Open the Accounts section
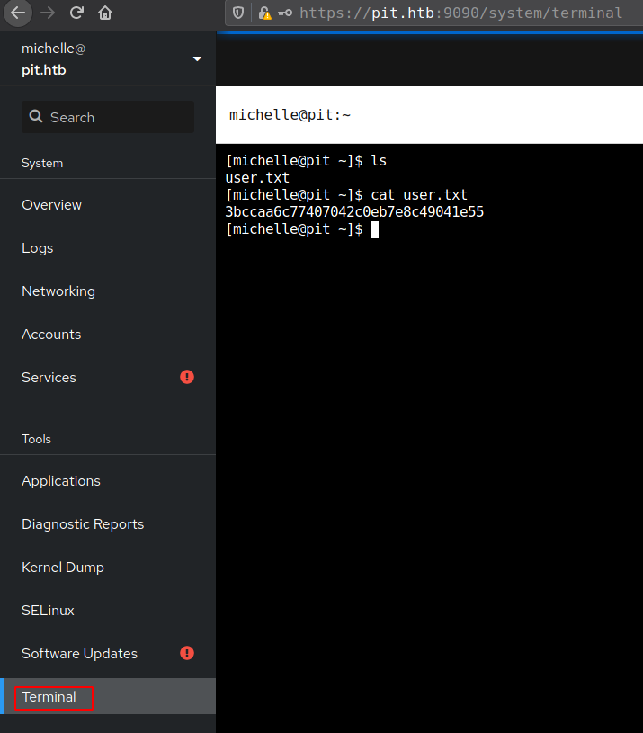The image size is (643, 733). 51,335
